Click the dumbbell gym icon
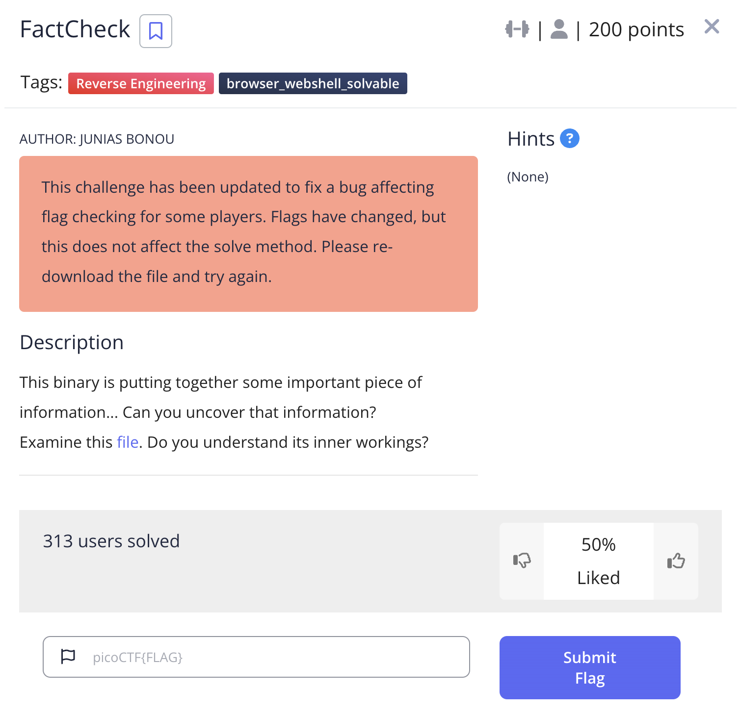740x714 pixels. click(x=517, y=29)
